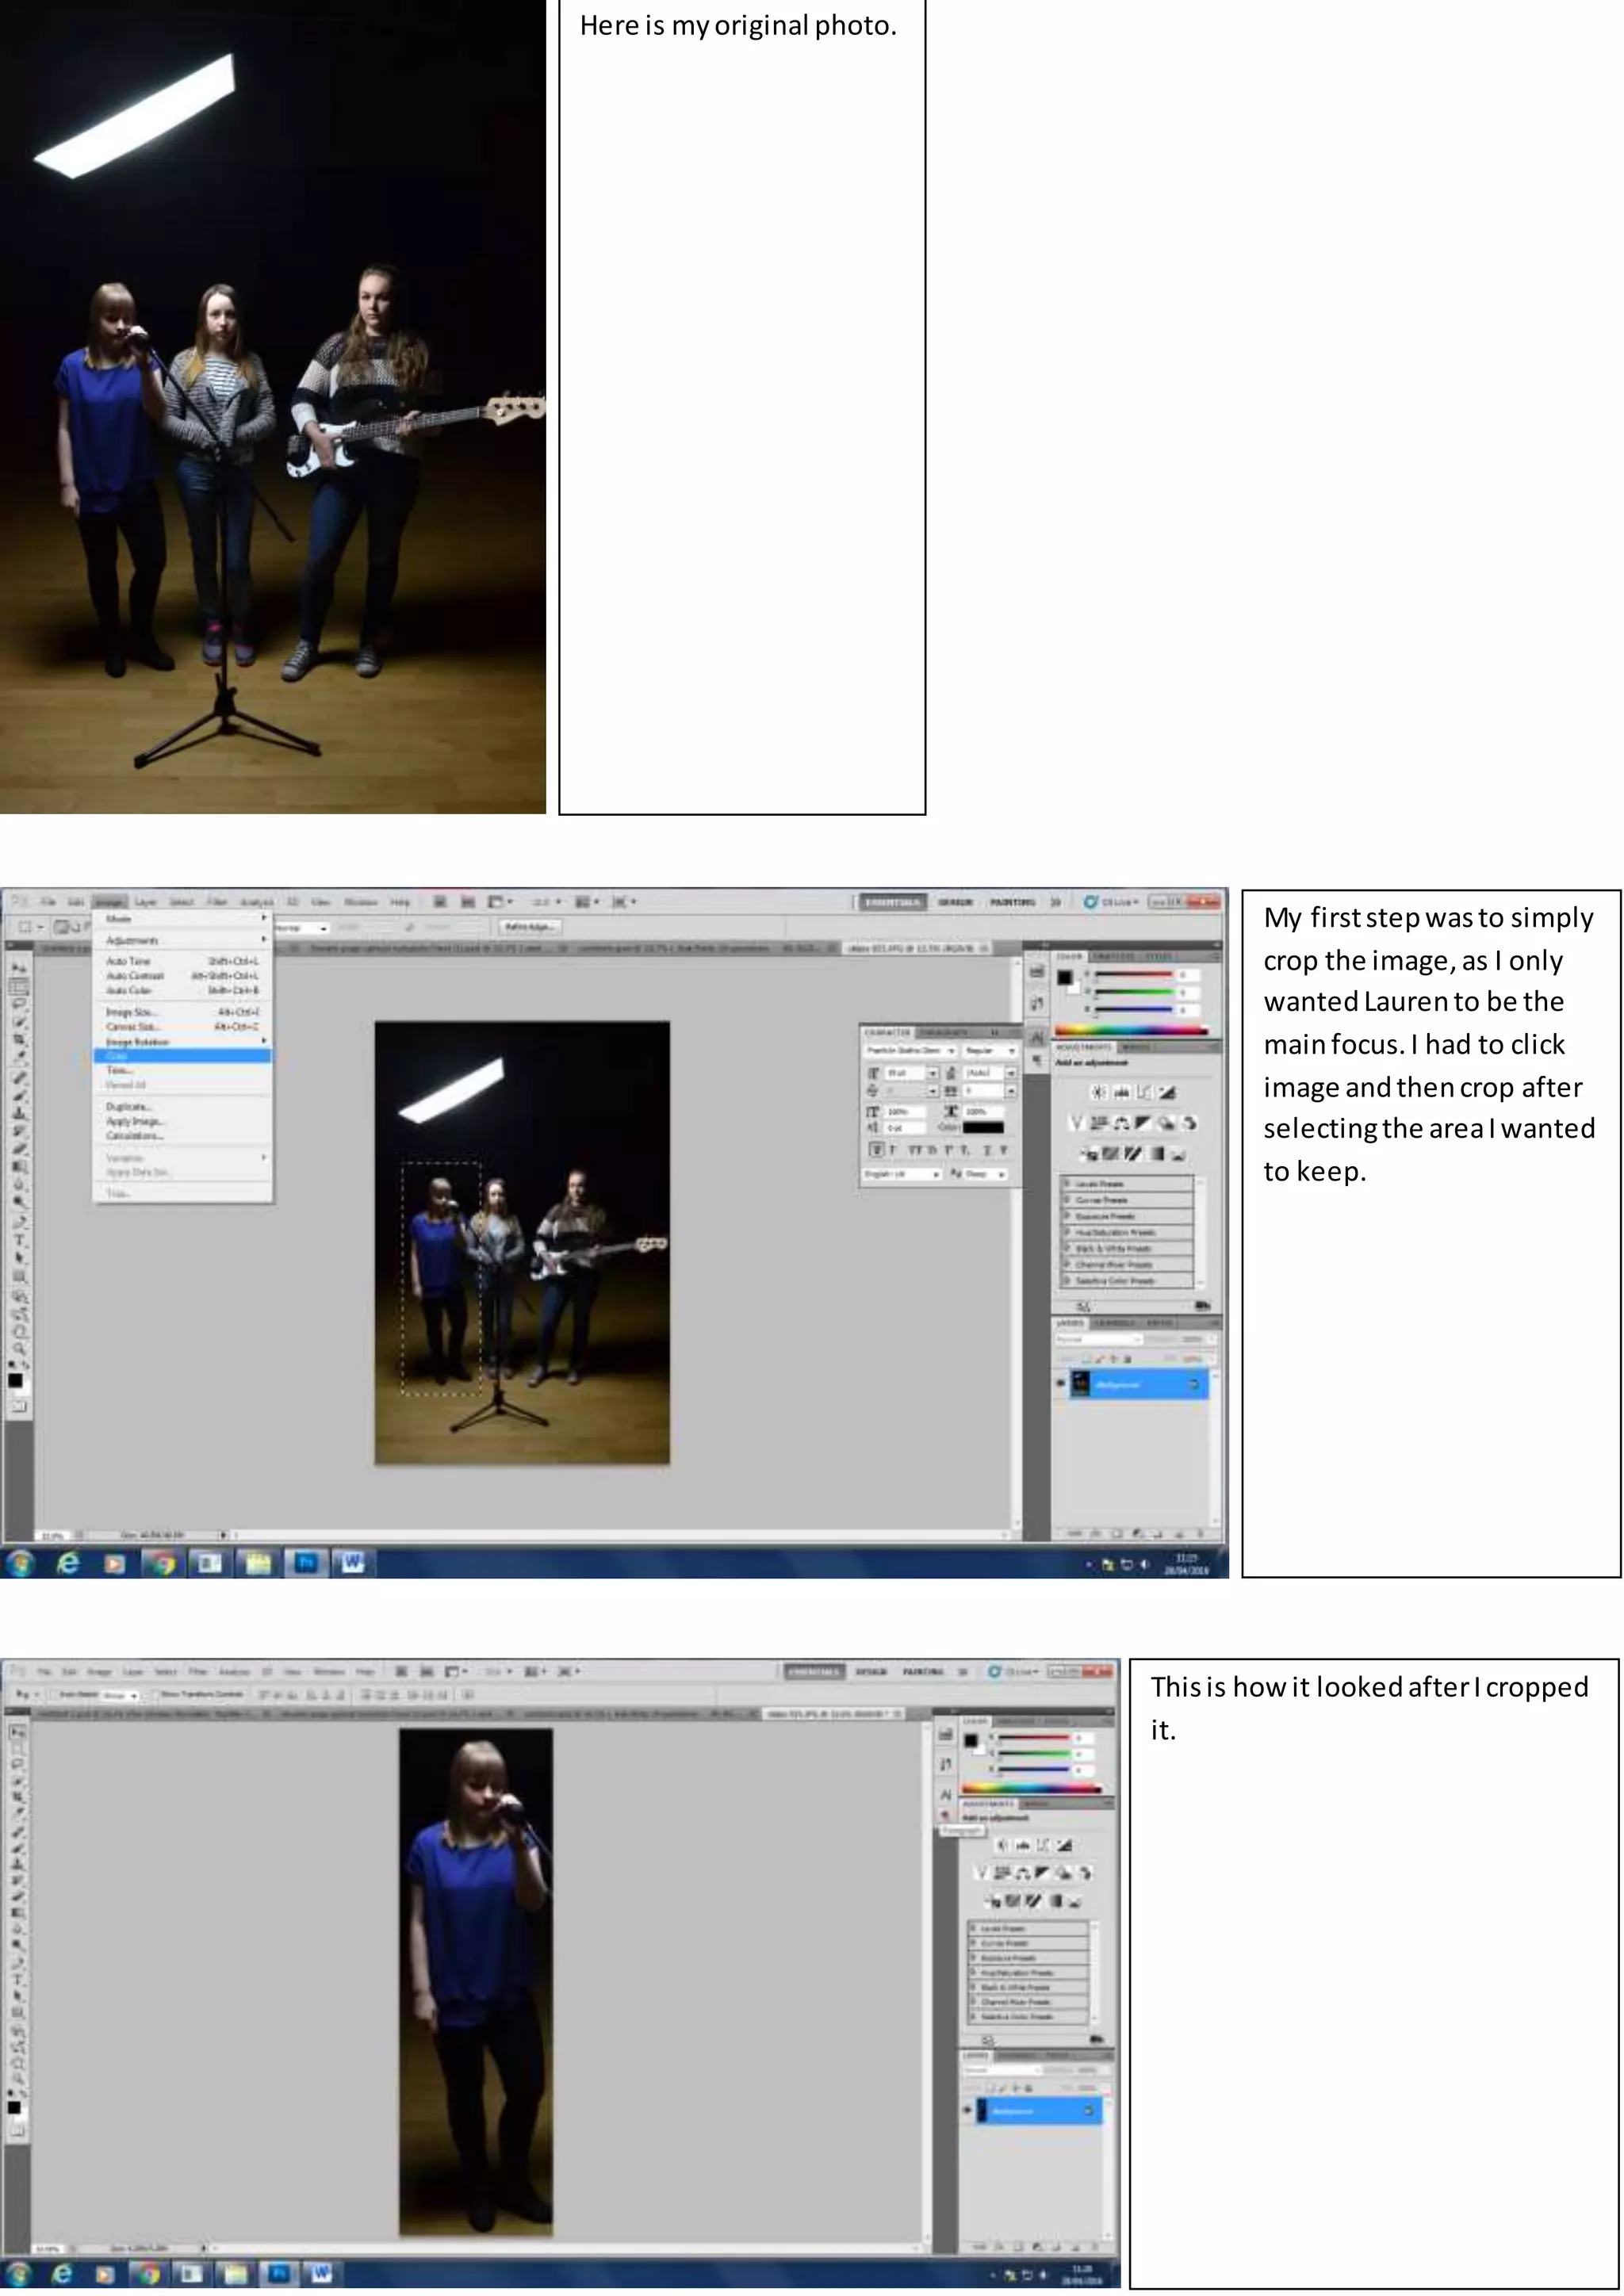Image resolution: width=1624 pixels, height=2296 pixels.
Task: Tick Show Transform Controls checkbox
Action: point(155,1695)
